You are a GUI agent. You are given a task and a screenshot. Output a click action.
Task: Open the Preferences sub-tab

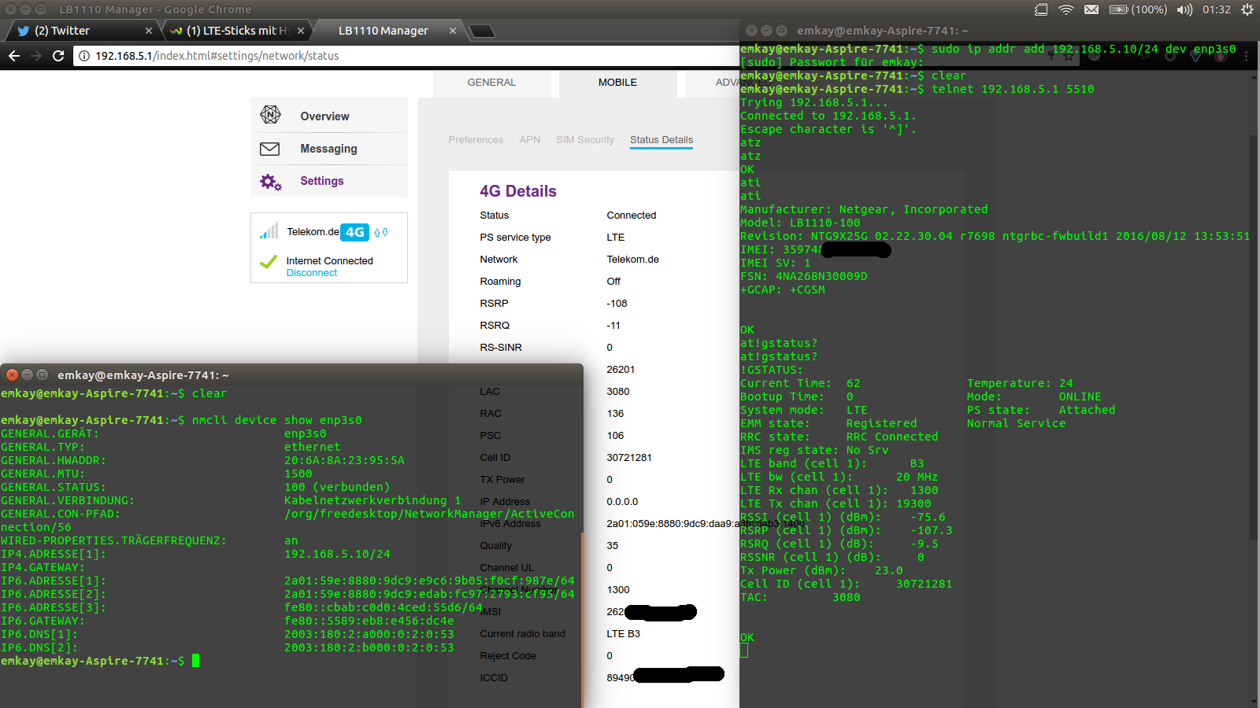click(476, 140)
